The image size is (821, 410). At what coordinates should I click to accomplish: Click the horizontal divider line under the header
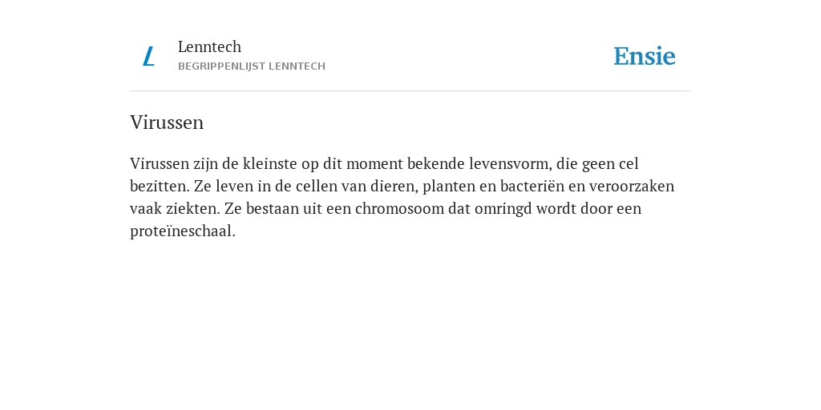[x=410, y=91]
